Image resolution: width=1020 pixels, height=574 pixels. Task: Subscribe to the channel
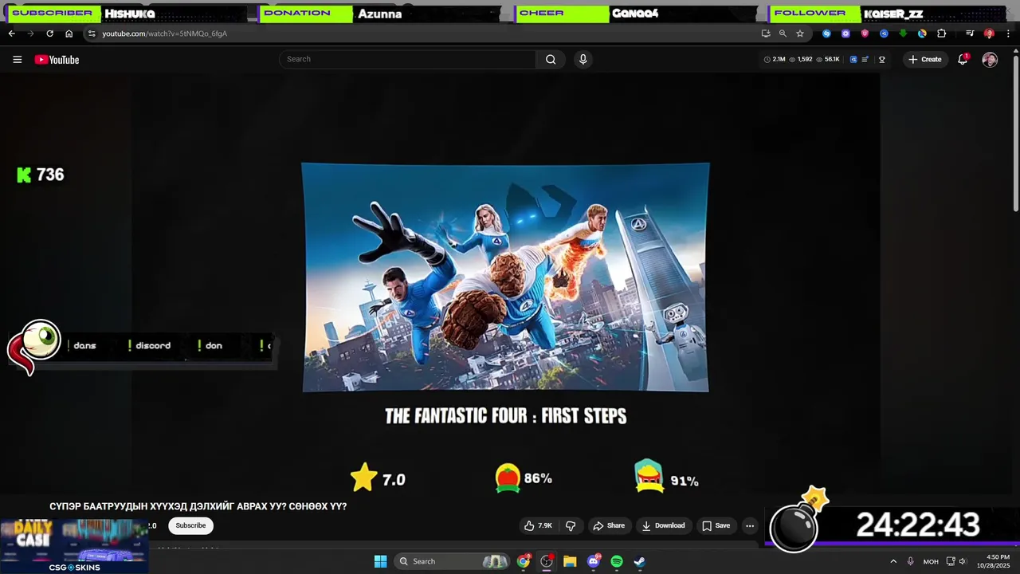[x=190, y=525]
